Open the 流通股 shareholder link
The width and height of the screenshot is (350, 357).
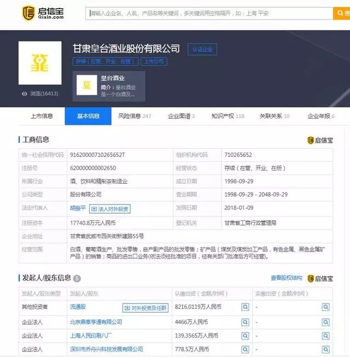(78, 307)
